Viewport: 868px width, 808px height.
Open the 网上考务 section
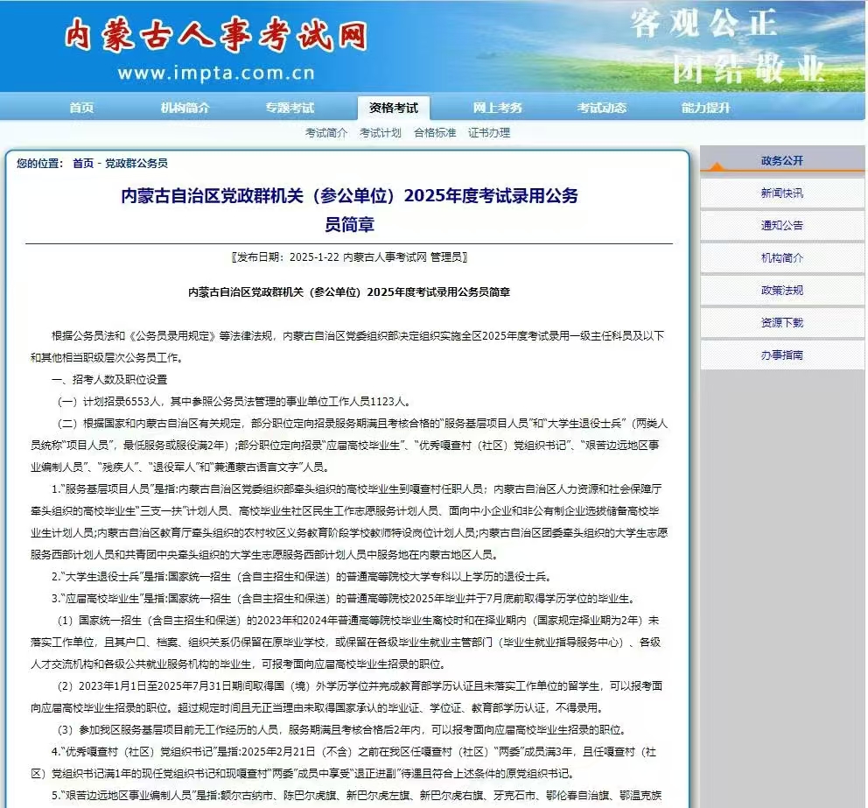click(496, 107)
